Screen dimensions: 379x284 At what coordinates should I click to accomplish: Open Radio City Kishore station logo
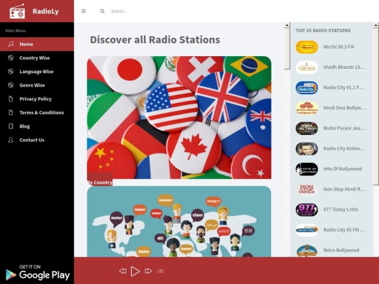pos(307,148)
